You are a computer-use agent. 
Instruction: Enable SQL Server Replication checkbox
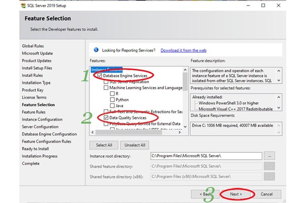point(106,82)
